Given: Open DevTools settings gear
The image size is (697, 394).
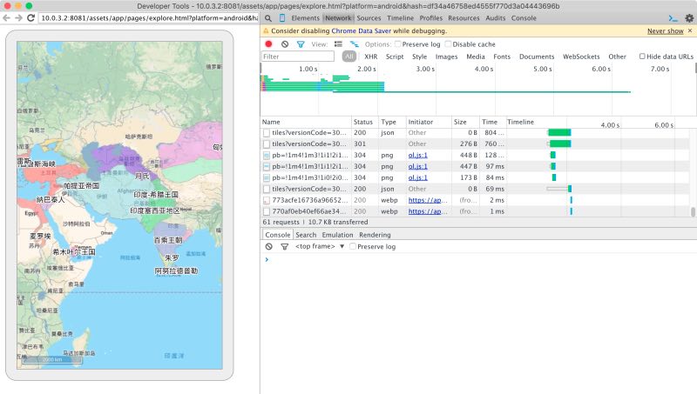Looking at the screenshot, I should [x=687, y=17].
